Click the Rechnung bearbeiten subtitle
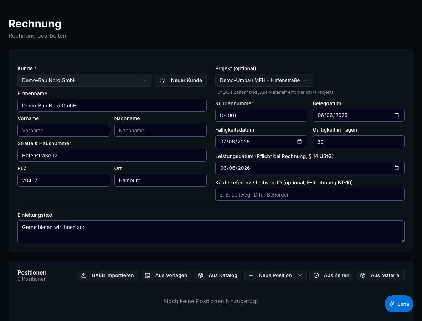 (x=37, y=36)
